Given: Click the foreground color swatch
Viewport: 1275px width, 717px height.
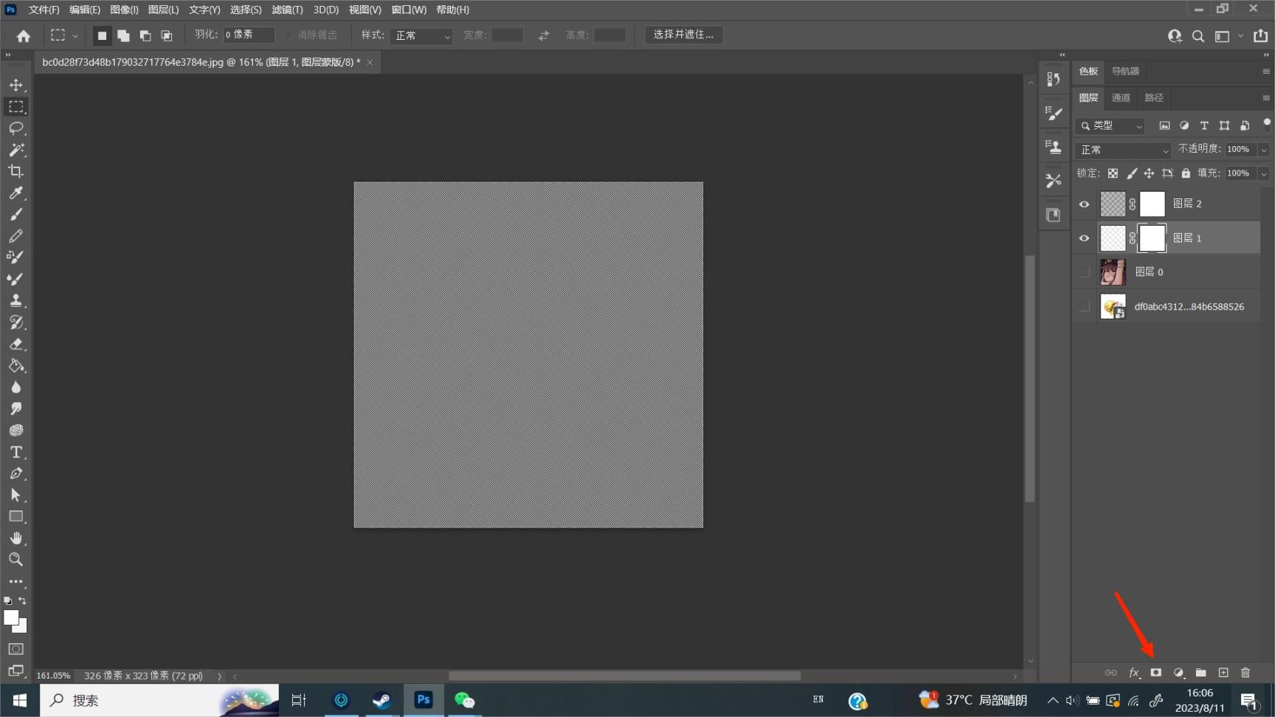Looking at the screenshot, I should coord(10,617).
